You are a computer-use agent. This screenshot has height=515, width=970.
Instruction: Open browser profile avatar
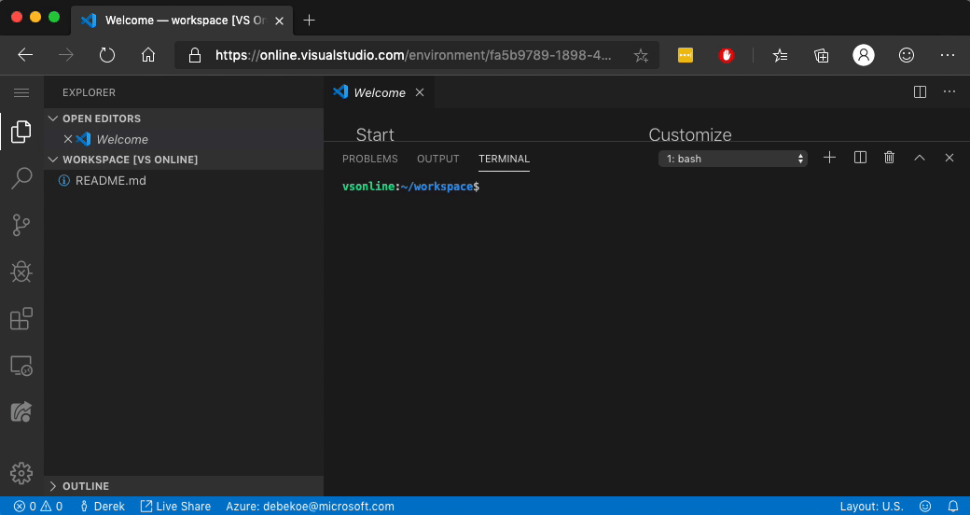[864, 55]
